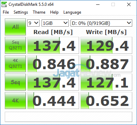Click the 4K read result 0.444
Screen dimensions: 137x125
53,100
